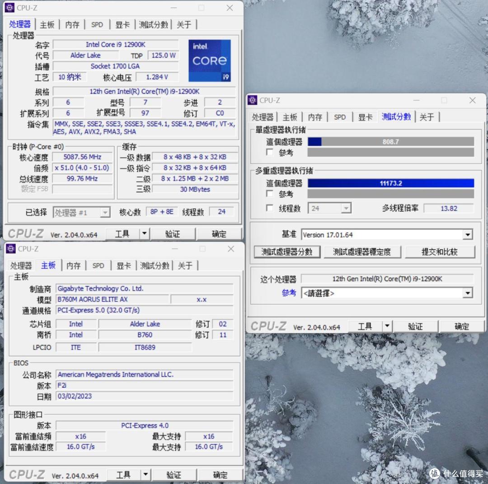The height and width of the screenshot is (484, 488).
Task: Open 关于 tab in motherboard window
Action: coord(185,265)
